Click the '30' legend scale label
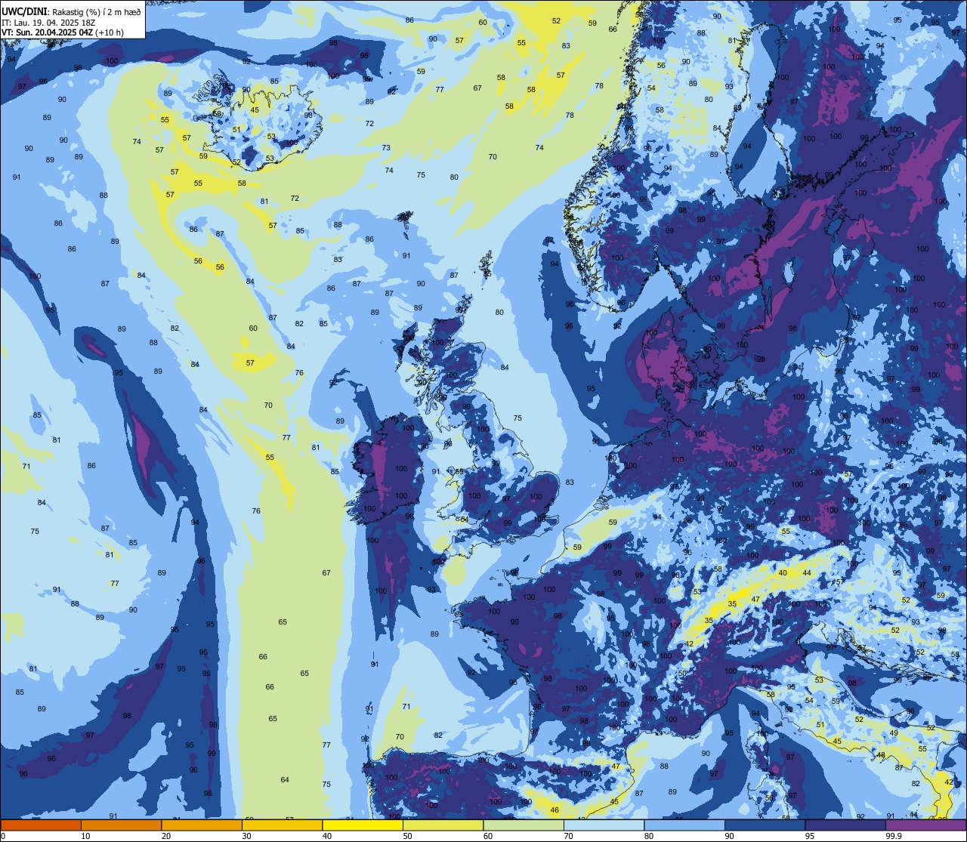967x842 pixels. coord(246,836)
